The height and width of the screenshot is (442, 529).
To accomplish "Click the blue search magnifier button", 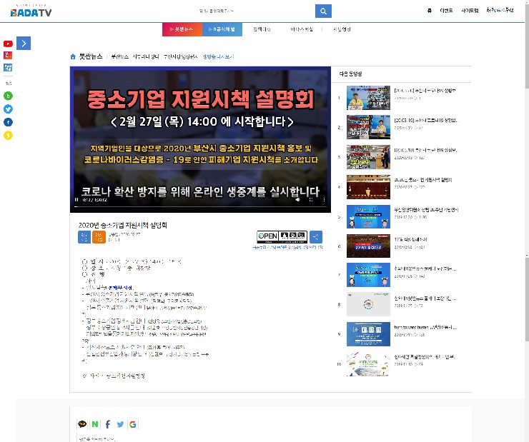I will (x=323, y=11).
